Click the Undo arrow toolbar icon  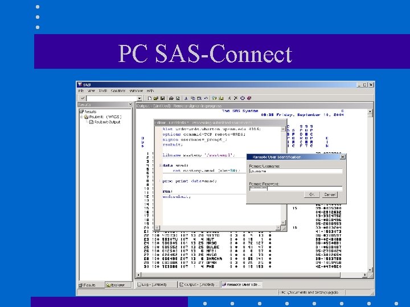(206, 98)
